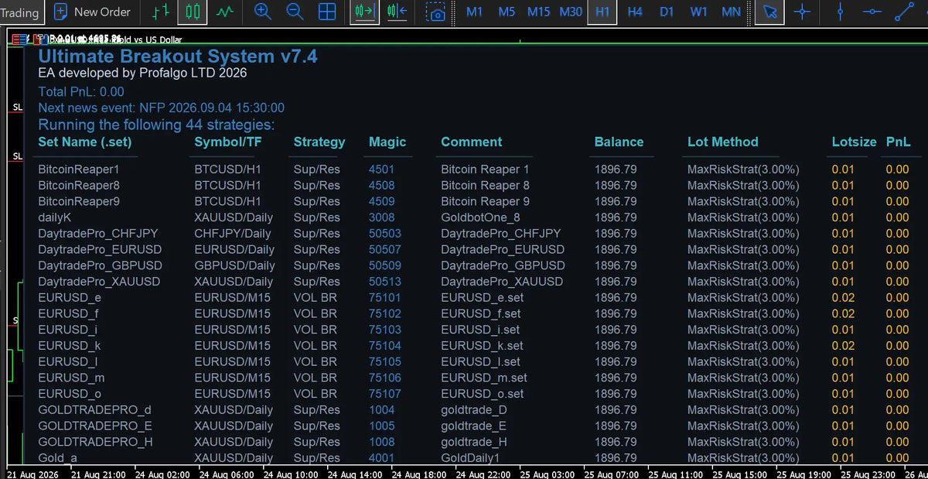The width and height of the screenshot is (928, 479).
Task: Click the Lotsize column header
Action: [x=855, y=142]
